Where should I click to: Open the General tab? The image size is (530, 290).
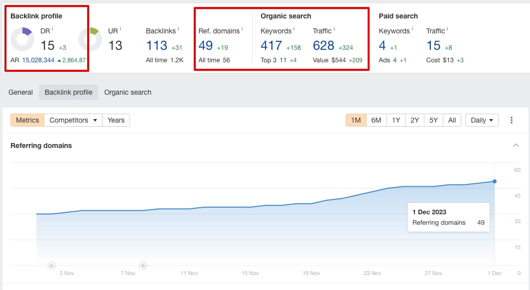(20, 92)
